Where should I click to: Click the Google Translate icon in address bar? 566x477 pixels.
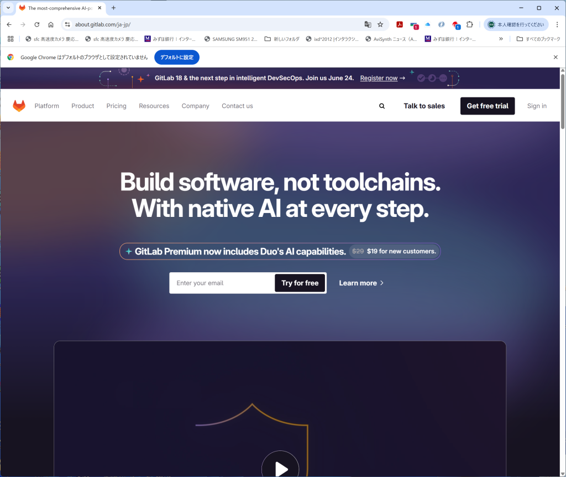[368, 24]
